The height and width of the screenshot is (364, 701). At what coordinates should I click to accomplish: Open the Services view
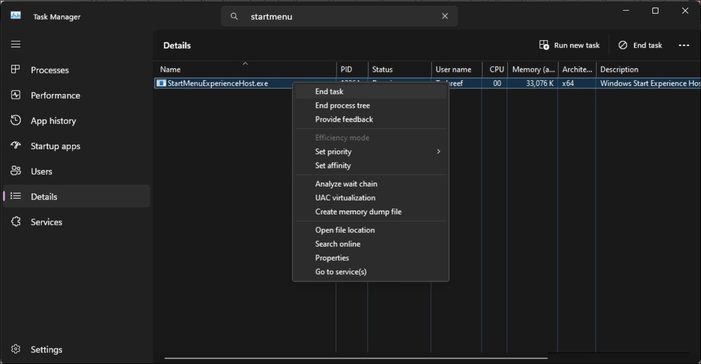coord(16,222)
